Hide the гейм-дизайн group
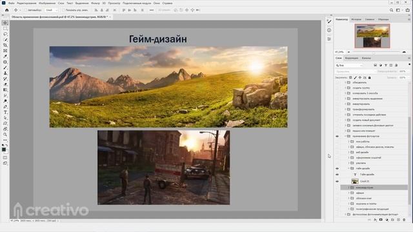Viewport: 413px width, 232px height. tap(337, 168)
